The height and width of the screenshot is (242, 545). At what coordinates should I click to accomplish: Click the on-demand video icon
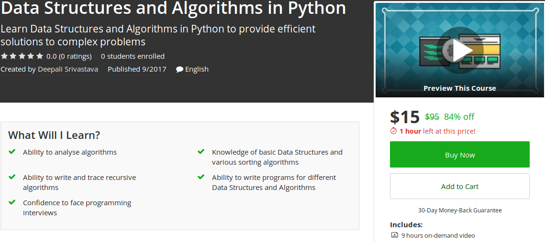[x=395, y=235]
